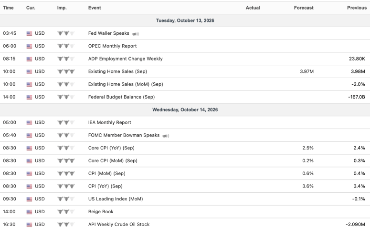Open the Federal Budget Balance (Sep) event

[x=121, y=97]
